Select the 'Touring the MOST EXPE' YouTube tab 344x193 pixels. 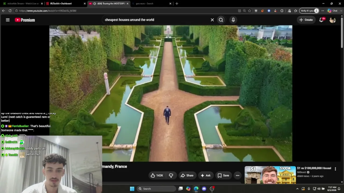109,3
